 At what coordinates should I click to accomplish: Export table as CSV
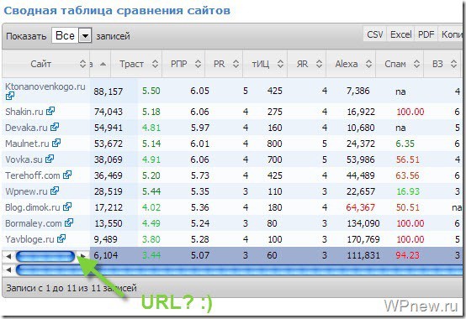[375, 34]
